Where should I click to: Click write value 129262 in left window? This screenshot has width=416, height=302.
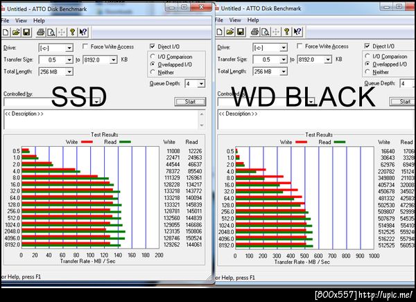[x=172, y=245]
